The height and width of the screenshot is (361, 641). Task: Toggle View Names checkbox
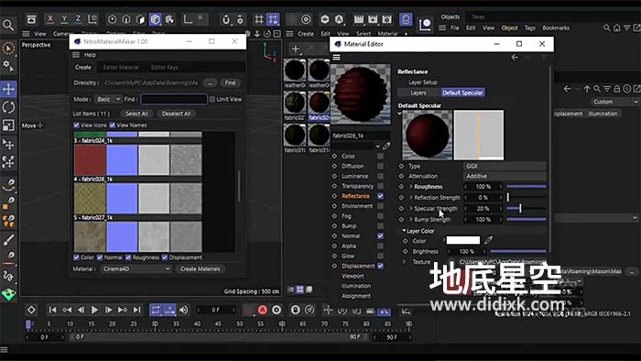[112, 126]
